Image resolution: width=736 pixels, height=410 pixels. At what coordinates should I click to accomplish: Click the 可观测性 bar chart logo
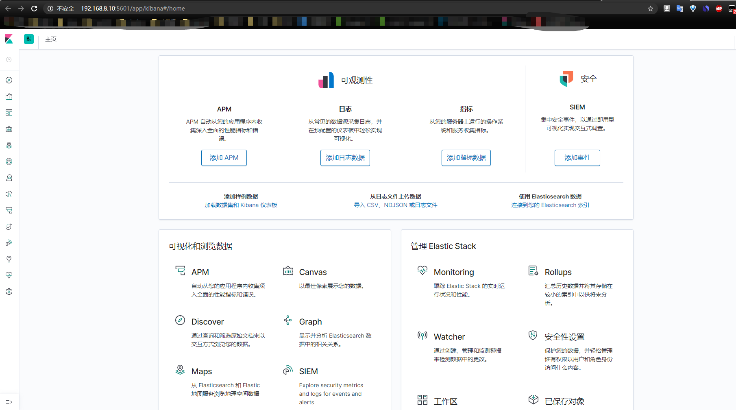326,80
